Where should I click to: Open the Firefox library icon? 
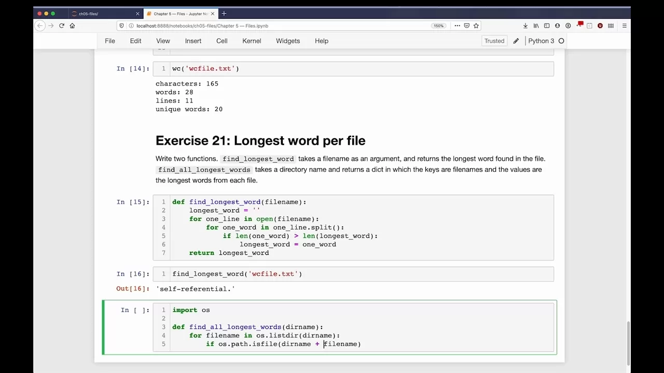(x=536, y=26)
